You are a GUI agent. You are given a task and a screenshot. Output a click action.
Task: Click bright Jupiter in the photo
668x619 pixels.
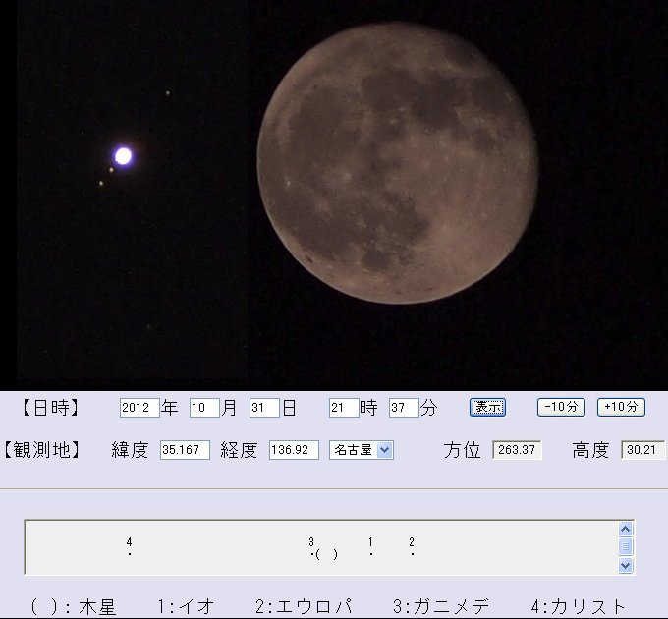point(123,155)
